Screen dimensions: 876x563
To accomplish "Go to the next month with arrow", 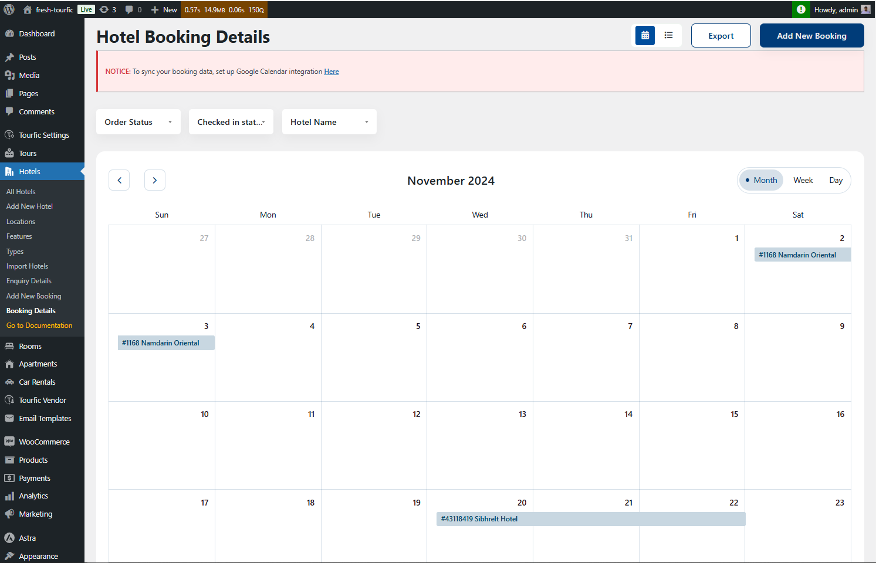I will 155,180.
